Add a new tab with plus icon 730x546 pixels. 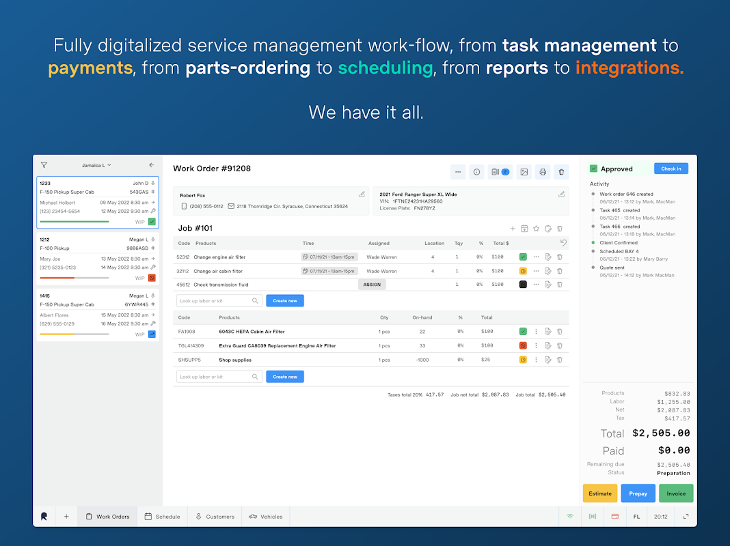(66, 517)
